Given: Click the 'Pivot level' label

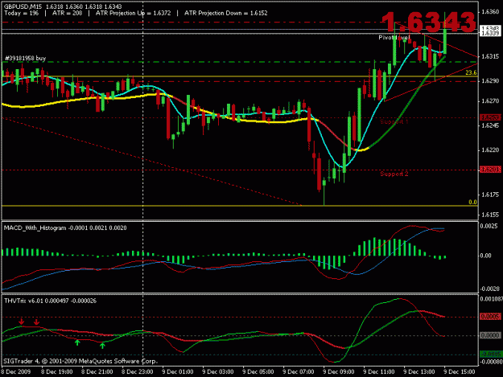Looking at the screenshot, I should (x=394, y=38).
